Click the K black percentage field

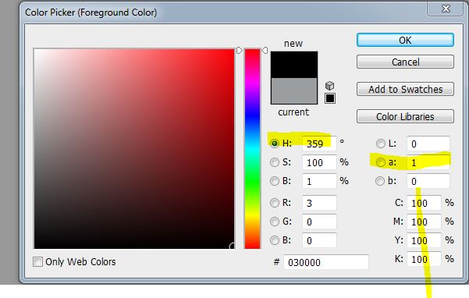coord(424,258)
